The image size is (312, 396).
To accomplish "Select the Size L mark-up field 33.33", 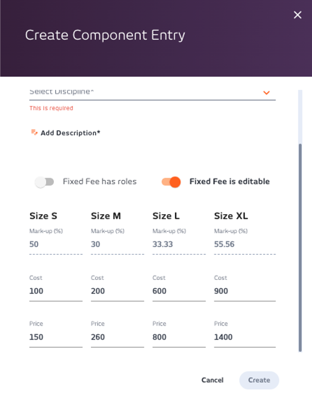I will (x=179, y=244).
